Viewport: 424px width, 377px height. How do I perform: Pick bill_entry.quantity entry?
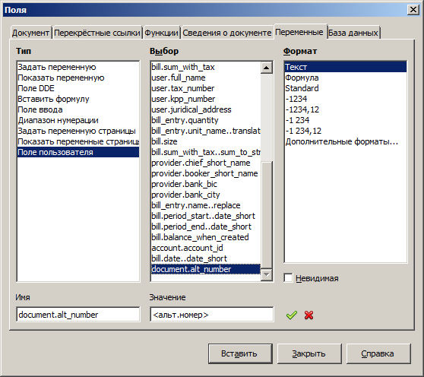[206, 120]
